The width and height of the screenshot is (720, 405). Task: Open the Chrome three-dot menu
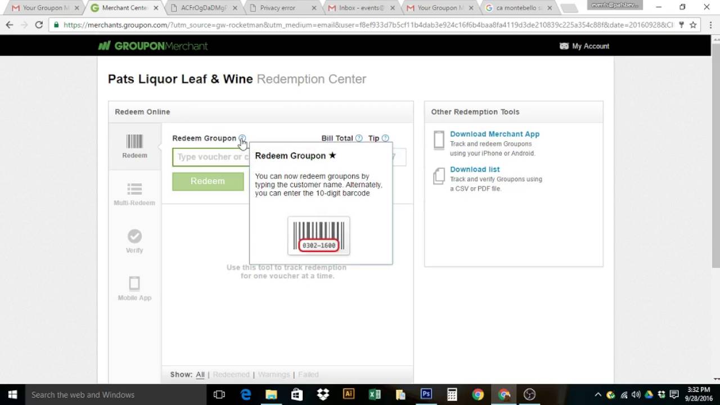710,25
